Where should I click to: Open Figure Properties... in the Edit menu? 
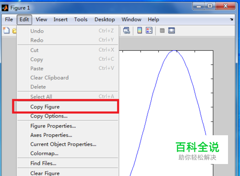tap(68, 126)
